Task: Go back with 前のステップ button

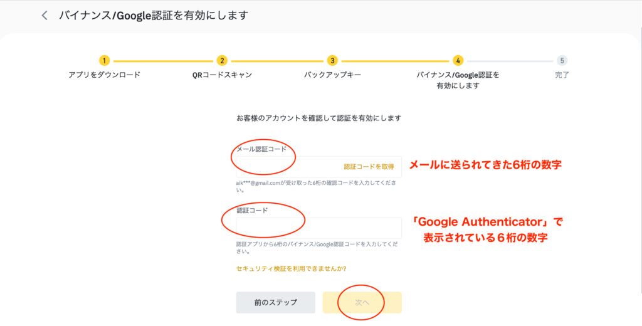Action: tap(276, 303)
